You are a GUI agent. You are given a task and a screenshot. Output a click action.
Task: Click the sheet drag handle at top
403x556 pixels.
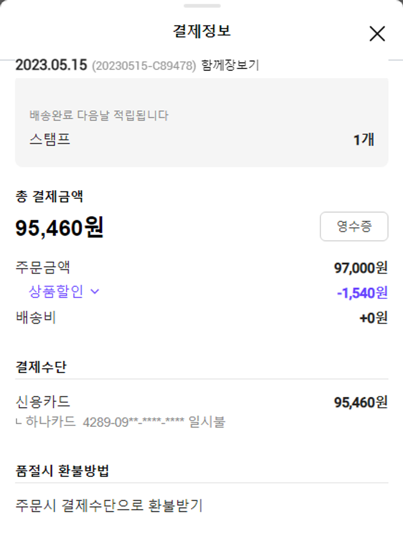201,6
